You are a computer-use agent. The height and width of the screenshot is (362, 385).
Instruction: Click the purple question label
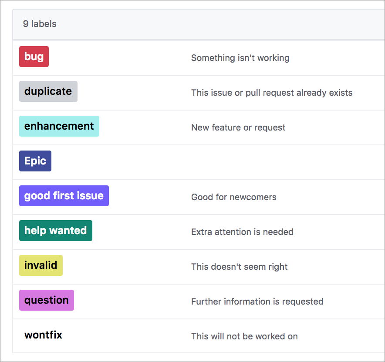pyautogui.click(x=47, y=300)
